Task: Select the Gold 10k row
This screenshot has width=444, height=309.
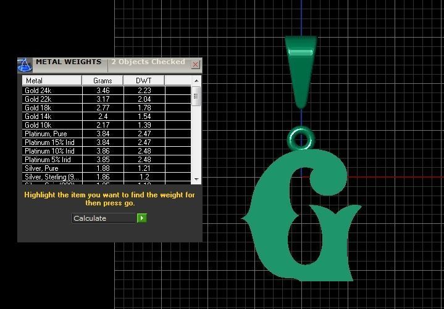Action: point(106,125)
